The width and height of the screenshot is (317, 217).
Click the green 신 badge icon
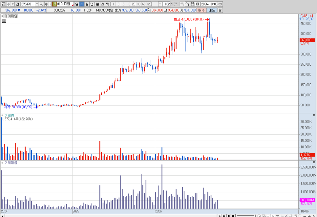tap(54, 4)
